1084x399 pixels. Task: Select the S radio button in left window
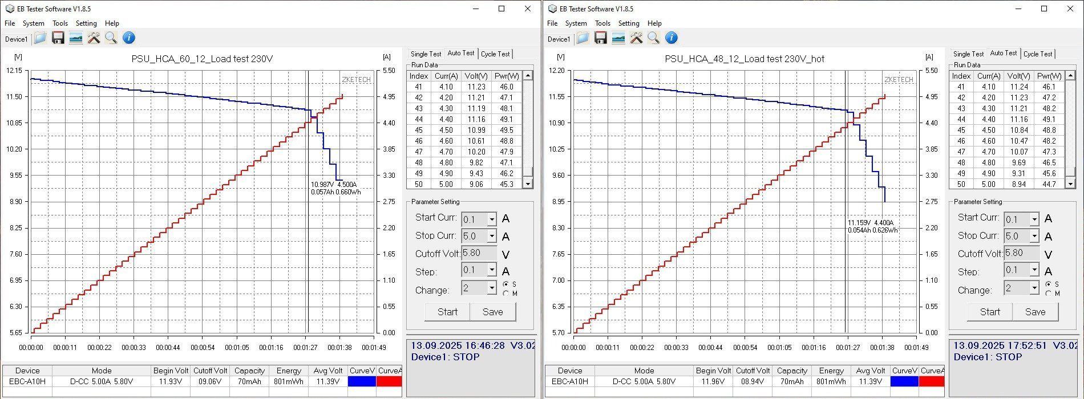click(505, 284)
